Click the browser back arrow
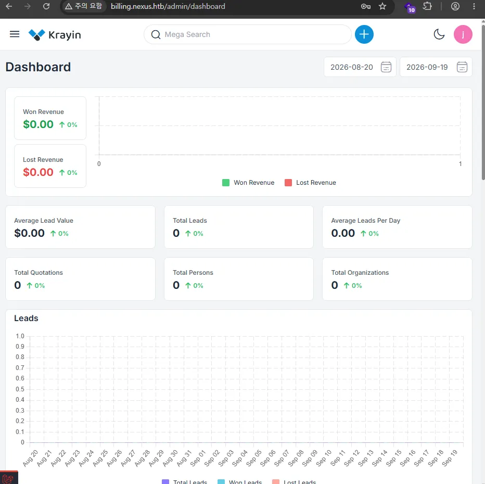Screen dimensions: 485x484 tap(9, 6)
